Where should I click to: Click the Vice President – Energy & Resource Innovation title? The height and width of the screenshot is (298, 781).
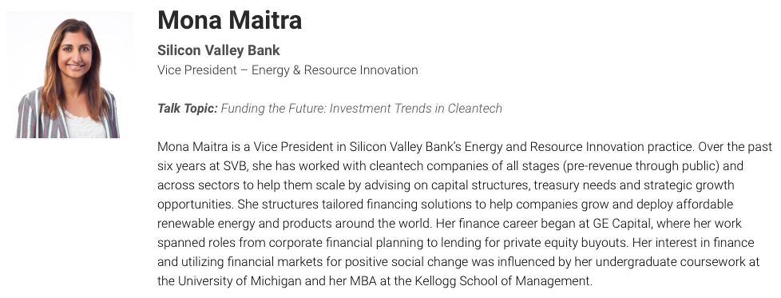pyautogui.click(x=287, y=70)
